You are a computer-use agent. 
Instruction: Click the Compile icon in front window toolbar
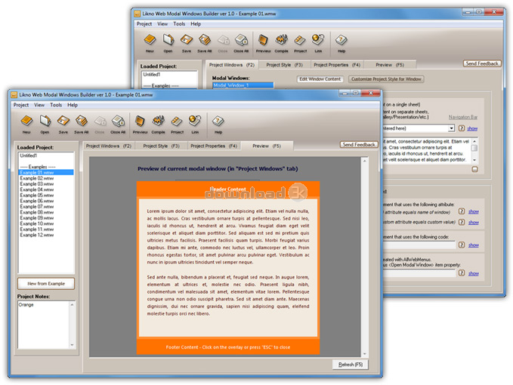click(158, 122)
